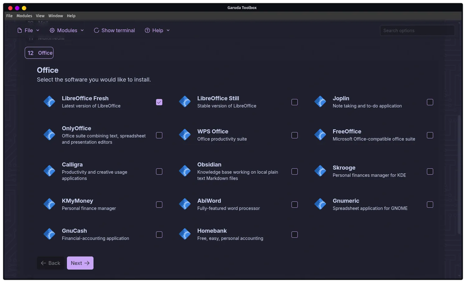
Task: Click the FreeOffice package icon
Action: pos(320,135)
